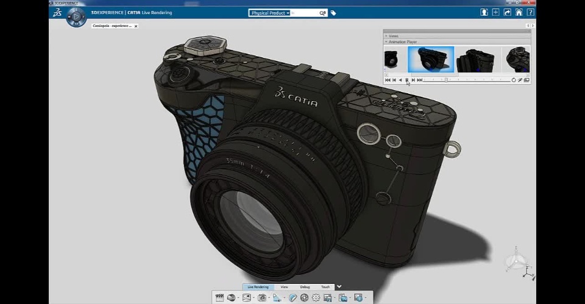Open the ambience icon's dropdown arrow

point(253,298)
